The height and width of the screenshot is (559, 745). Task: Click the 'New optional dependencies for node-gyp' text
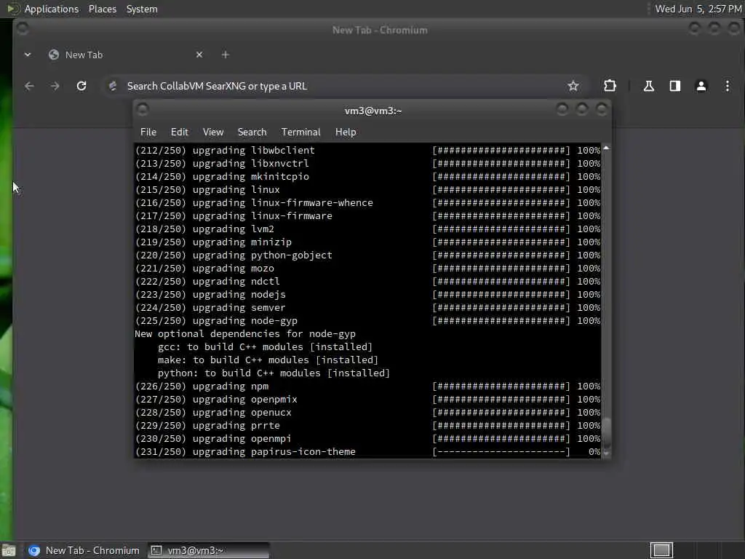pyautogui.click(x=245, y=333)
